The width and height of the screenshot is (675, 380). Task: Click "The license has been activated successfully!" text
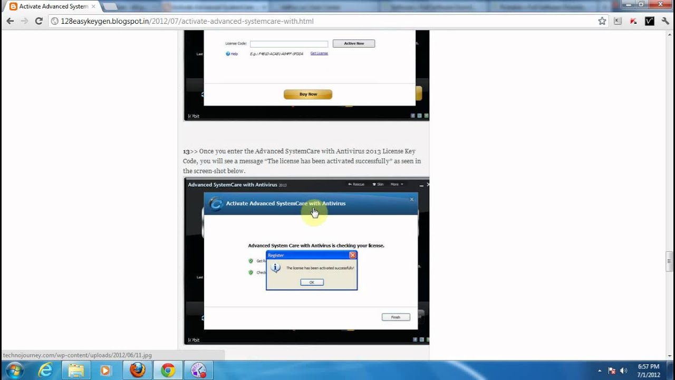pyautogui.click(x=320, y=268)
